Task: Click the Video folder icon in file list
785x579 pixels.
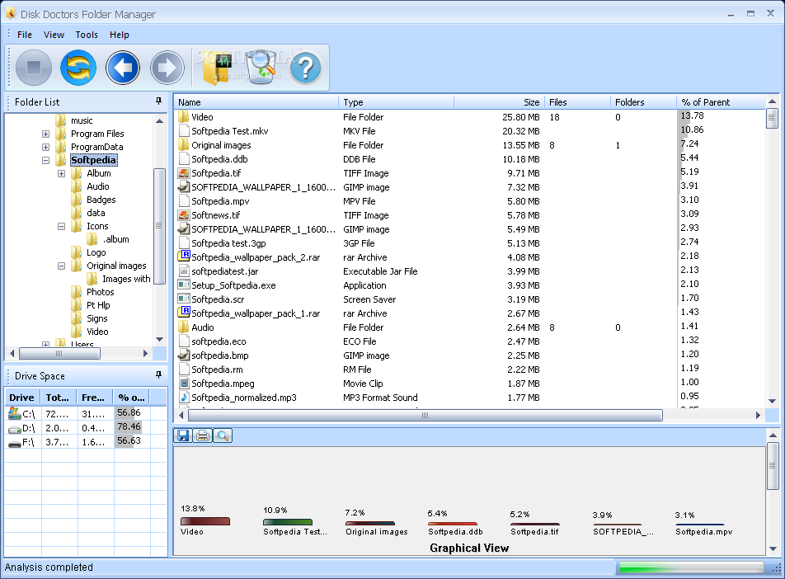Action: pos(184,116)
